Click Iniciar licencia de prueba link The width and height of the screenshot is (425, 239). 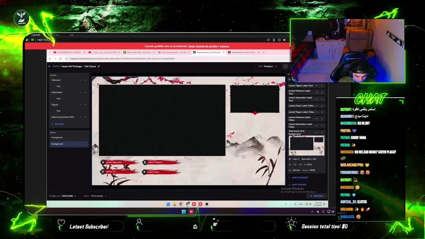pyautogui.click(x=203, y=46)
